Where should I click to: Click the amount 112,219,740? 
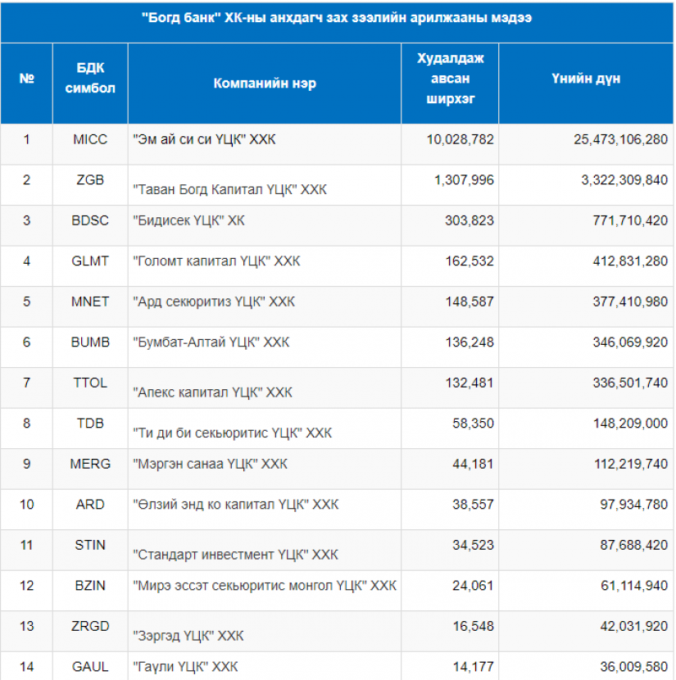point(630,464)
